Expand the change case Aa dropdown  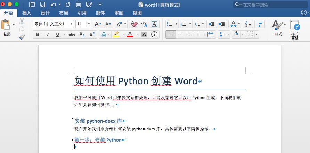125,24
